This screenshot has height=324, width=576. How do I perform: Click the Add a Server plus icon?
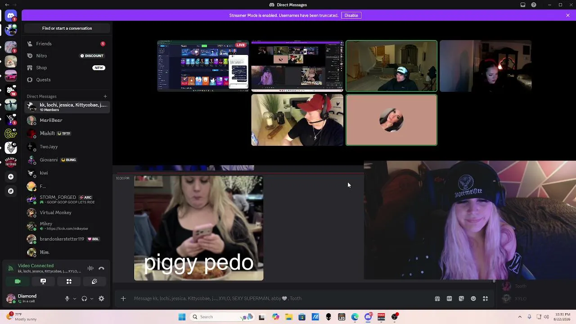click(11, 177)
